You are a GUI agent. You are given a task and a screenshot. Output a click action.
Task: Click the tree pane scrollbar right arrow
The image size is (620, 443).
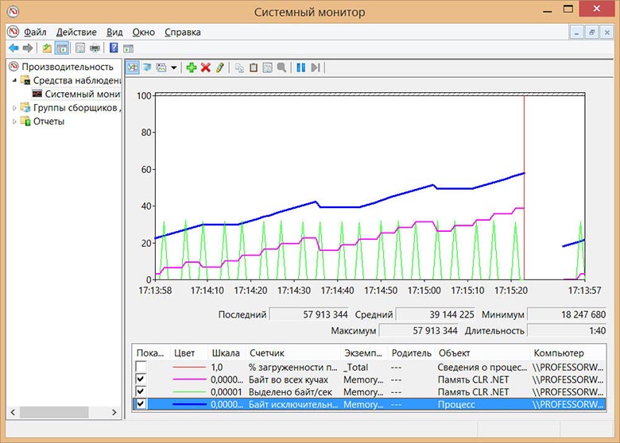[114, 412]
